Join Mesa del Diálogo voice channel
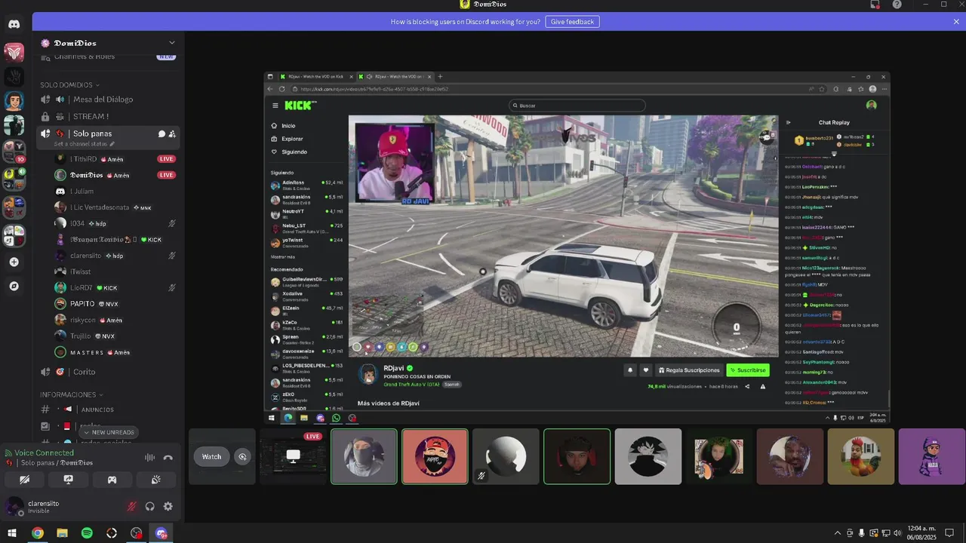 click(109, 100)
